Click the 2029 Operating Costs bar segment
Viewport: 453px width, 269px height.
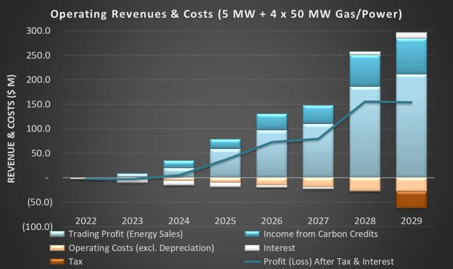(412, 185)
